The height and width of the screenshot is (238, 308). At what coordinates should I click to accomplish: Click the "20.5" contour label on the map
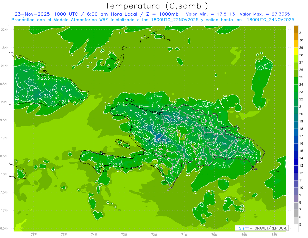[x=160, y=132]
